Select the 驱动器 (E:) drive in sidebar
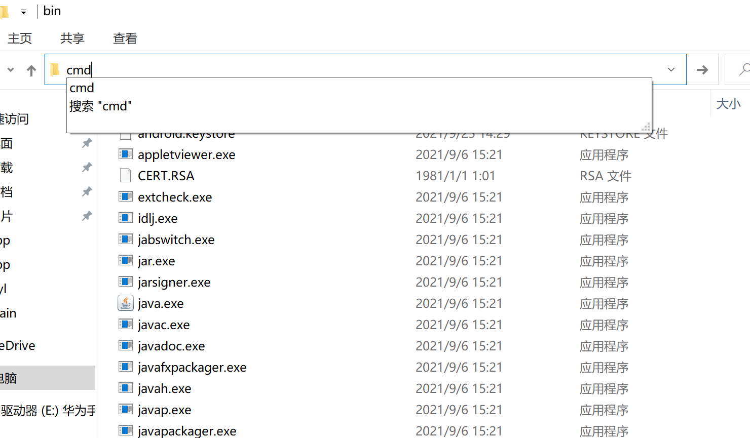750x438 pixels. click(x=48, y=411)
